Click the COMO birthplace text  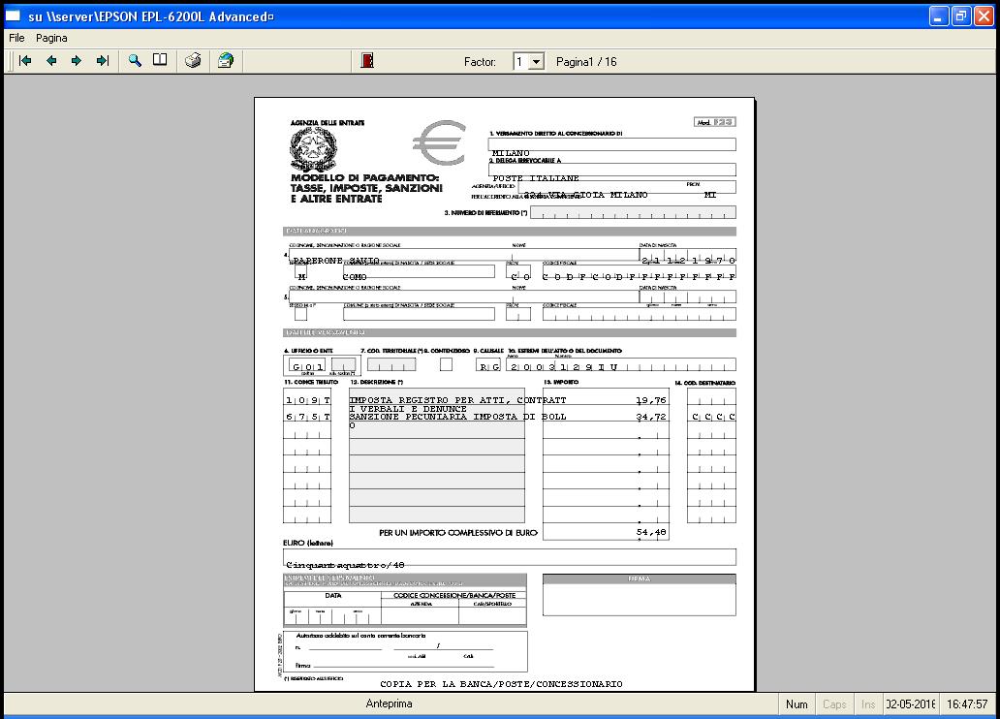point(355,277)
